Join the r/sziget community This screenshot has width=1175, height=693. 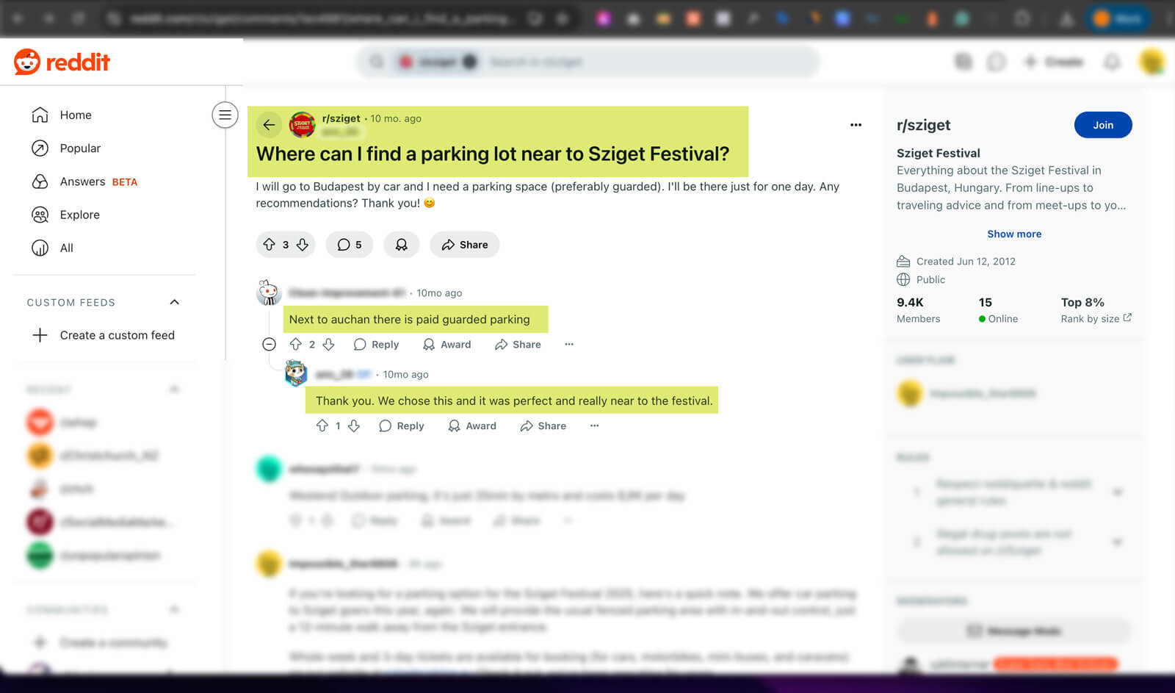point(1103,125)
